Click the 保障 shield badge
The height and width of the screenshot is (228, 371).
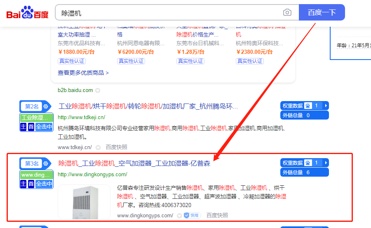pyautogui.click(x=192, y=215)
